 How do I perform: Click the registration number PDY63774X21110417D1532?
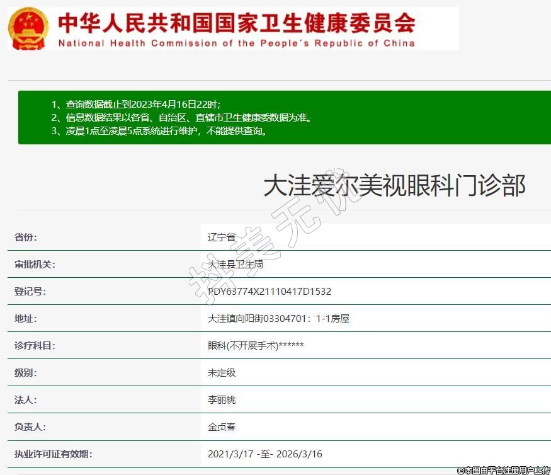[x=270, y=292]
